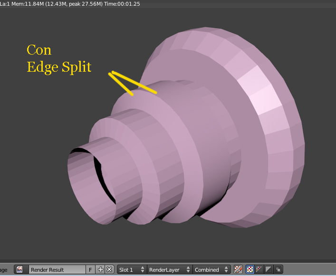Select Color and Alpha channel display
The height and width of the screenshot is (276, 336).
250,269
